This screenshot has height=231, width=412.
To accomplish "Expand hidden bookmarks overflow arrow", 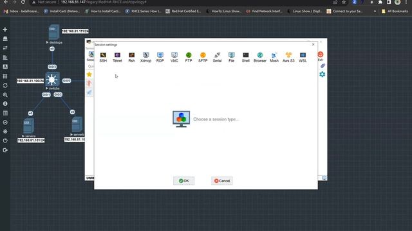I will [375, 12].
